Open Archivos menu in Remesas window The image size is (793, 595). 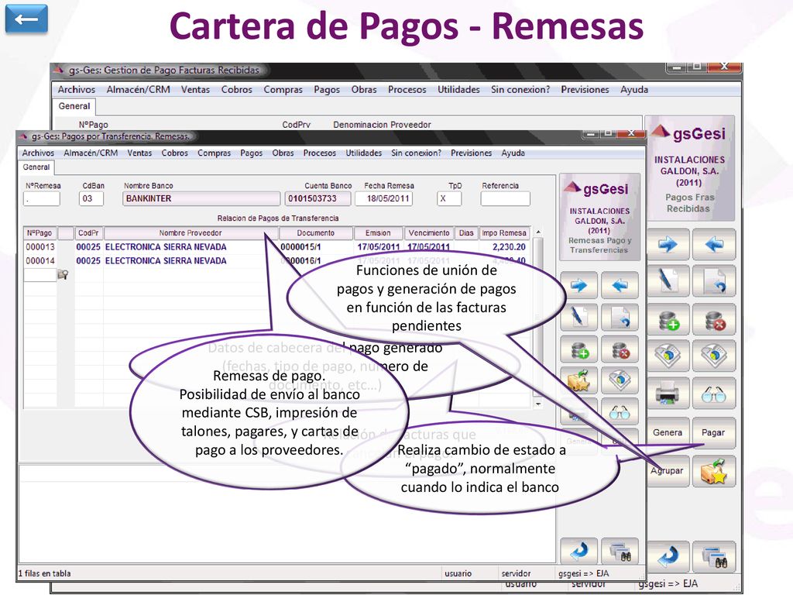click(x=38, y=153)
